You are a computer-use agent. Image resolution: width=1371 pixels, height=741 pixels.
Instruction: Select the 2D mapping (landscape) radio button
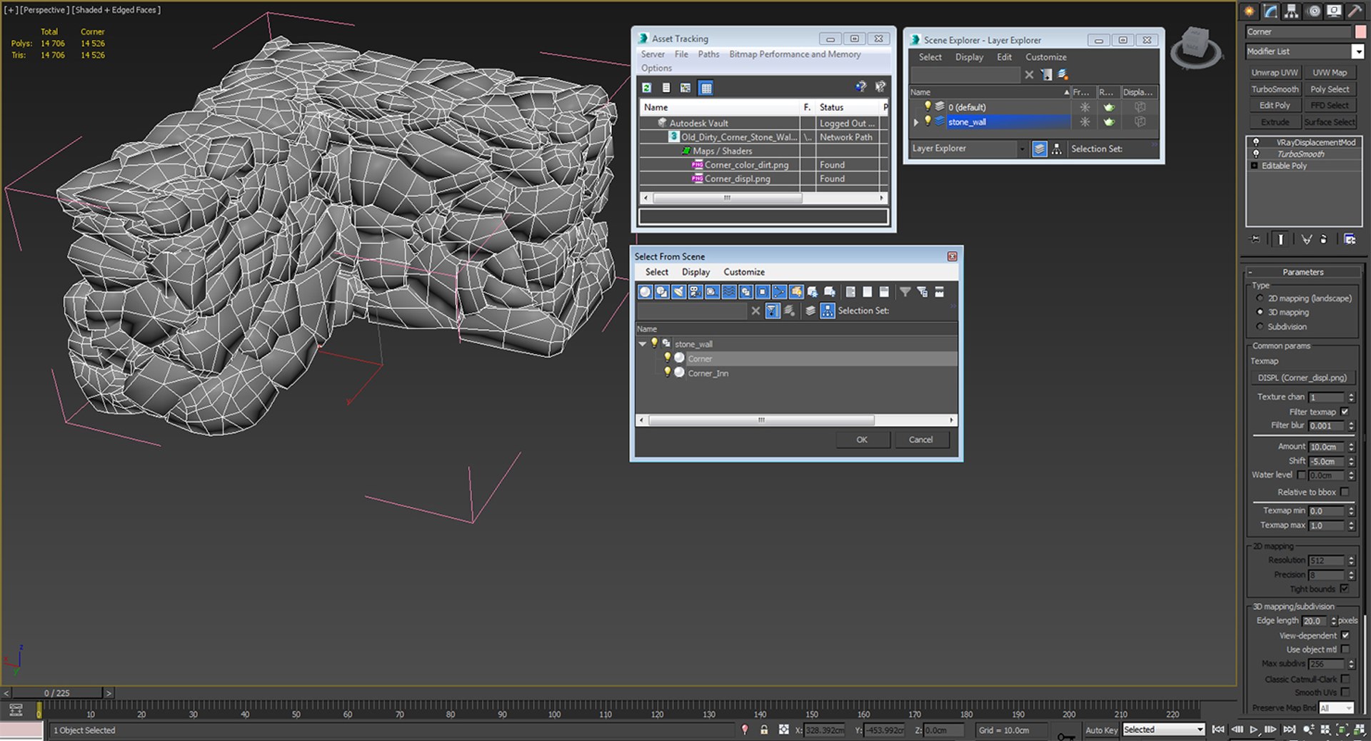click(1260, 298)
